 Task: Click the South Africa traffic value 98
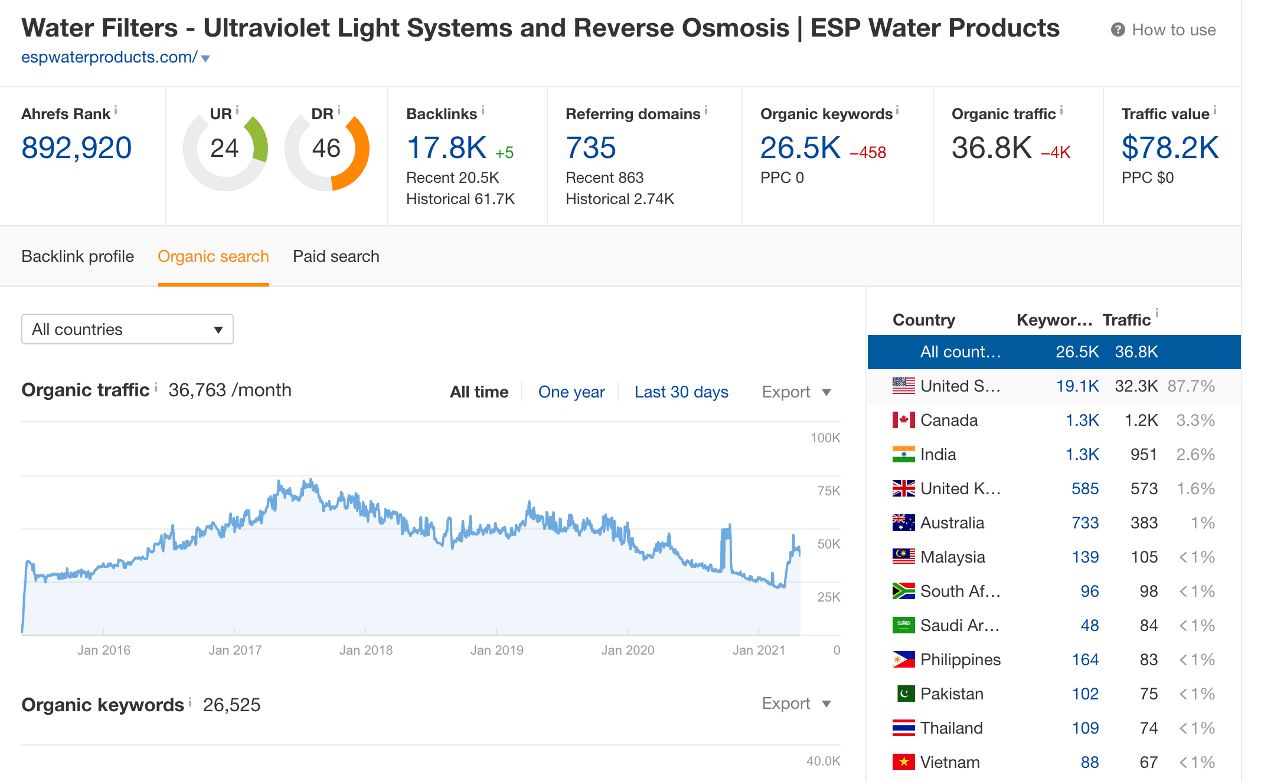(1148, 592)
